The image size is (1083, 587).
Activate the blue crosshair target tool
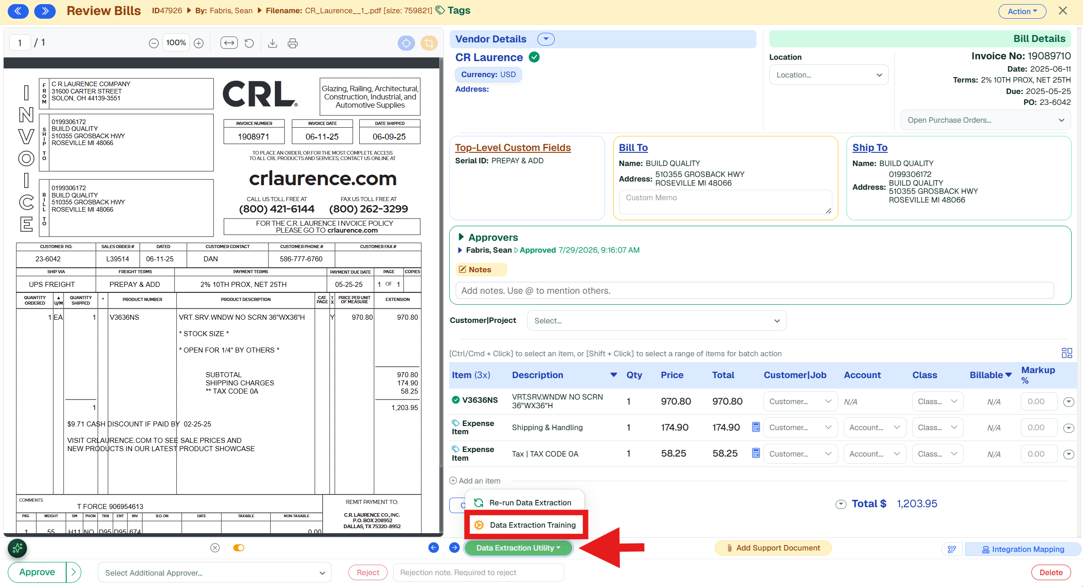click(x=406, y=43)
